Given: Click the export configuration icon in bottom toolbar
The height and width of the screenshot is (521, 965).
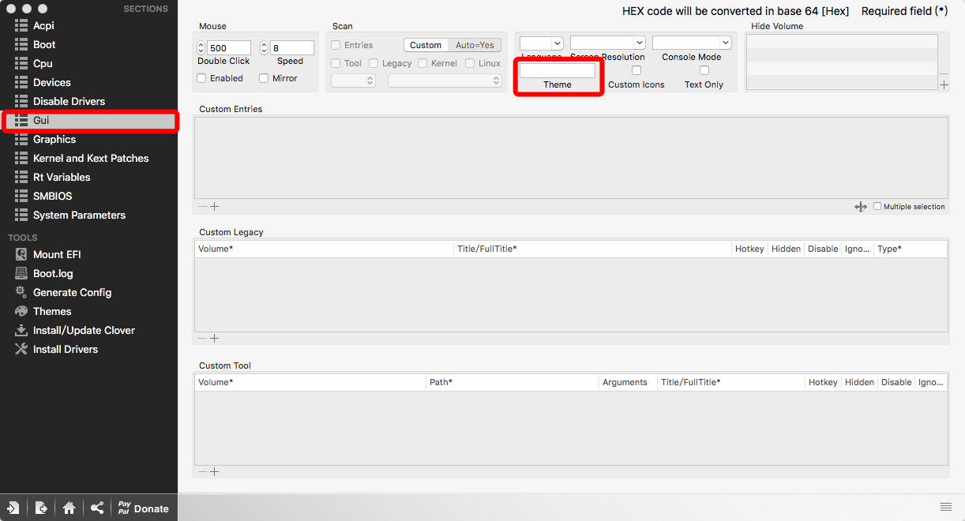Looking at the screenshot, I should 41,508.
